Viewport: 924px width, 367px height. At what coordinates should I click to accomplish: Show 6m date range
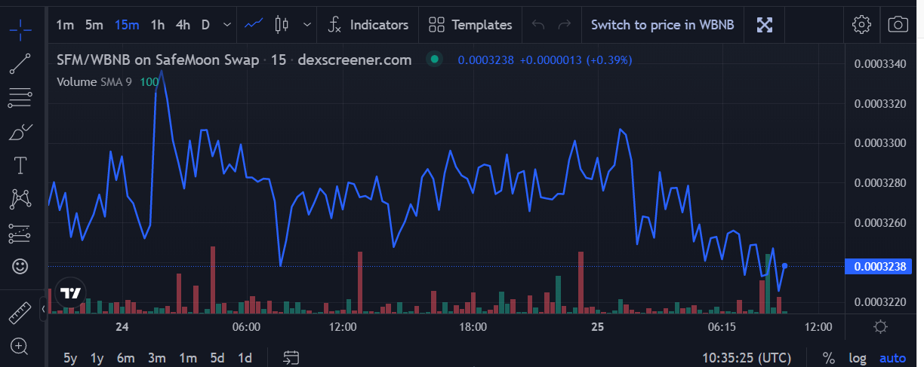pos(125,358)
